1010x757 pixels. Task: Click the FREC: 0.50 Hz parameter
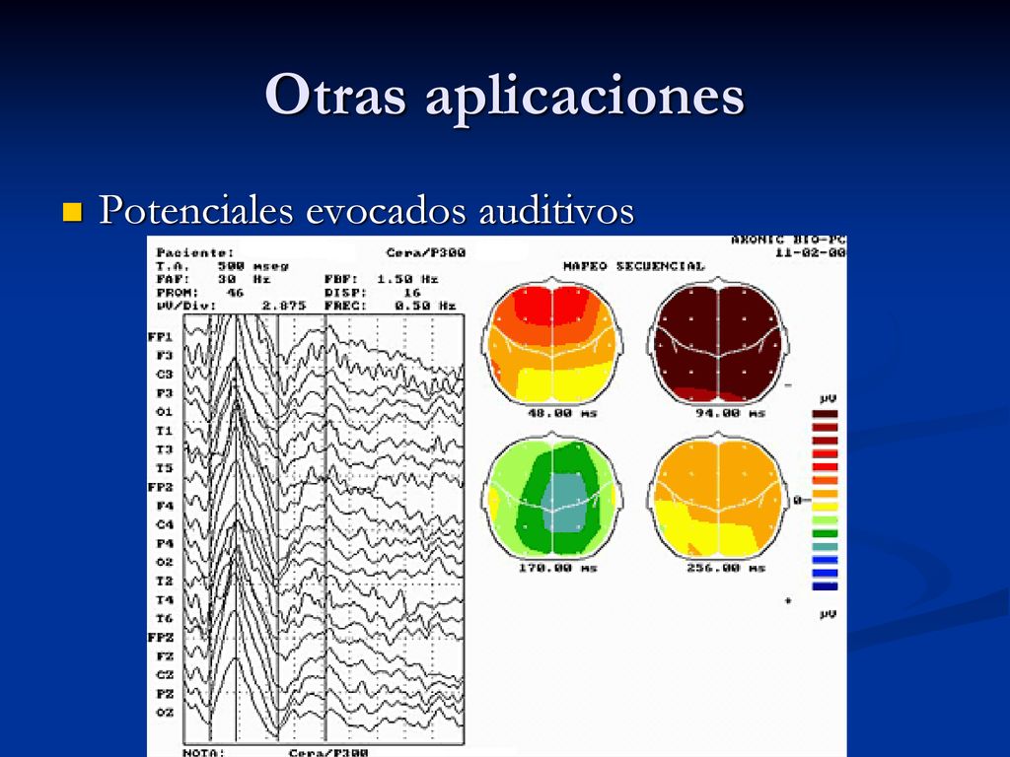(390, 306)
